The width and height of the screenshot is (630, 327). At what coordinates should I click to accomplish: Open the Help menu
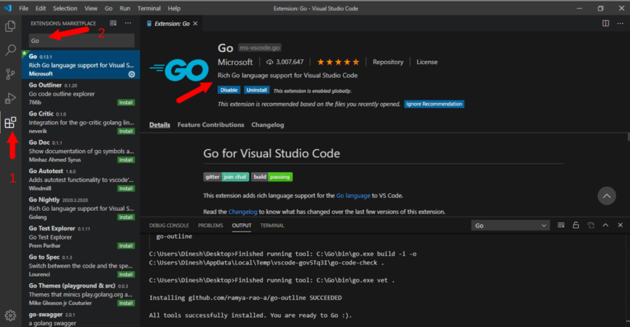click(174, 8)
